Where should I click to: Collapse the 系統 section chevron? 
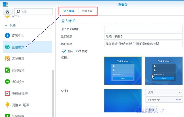(x=6, y=26)
